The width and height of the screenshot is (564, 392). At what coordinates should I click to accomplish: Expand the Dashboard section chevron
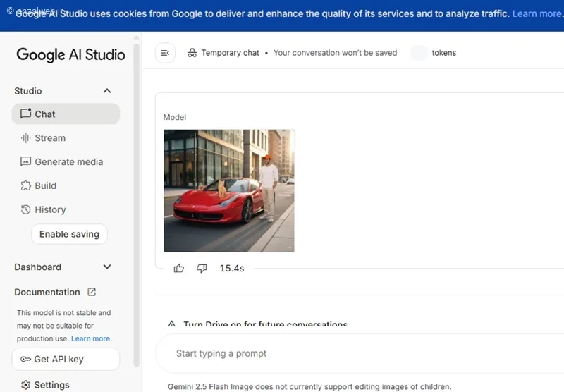(x=107, y=267)
